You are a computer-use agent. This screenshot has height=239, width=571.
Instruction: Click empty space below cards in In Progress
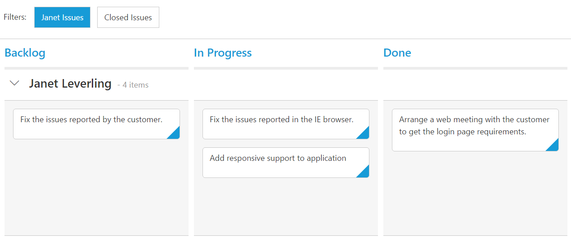tap(286, 207)
